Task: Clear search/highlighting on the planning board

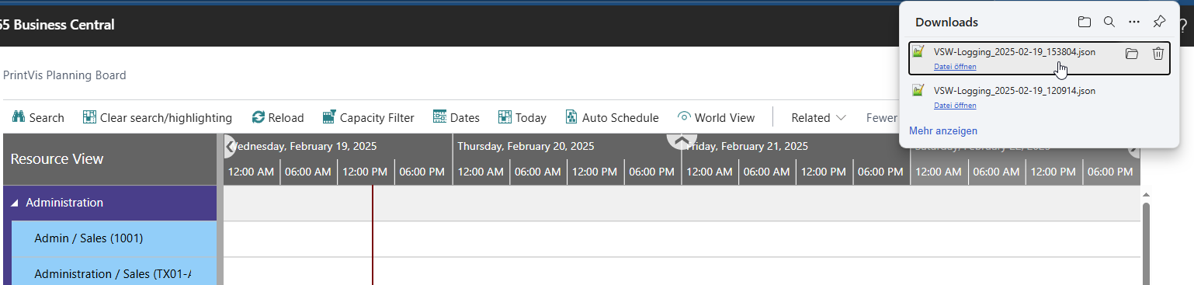Action: [158, 117]
